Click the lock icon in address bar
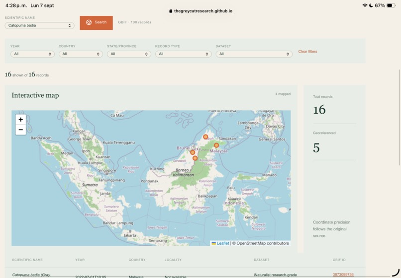The image size is (401, 278). click(x=171, y=11)
